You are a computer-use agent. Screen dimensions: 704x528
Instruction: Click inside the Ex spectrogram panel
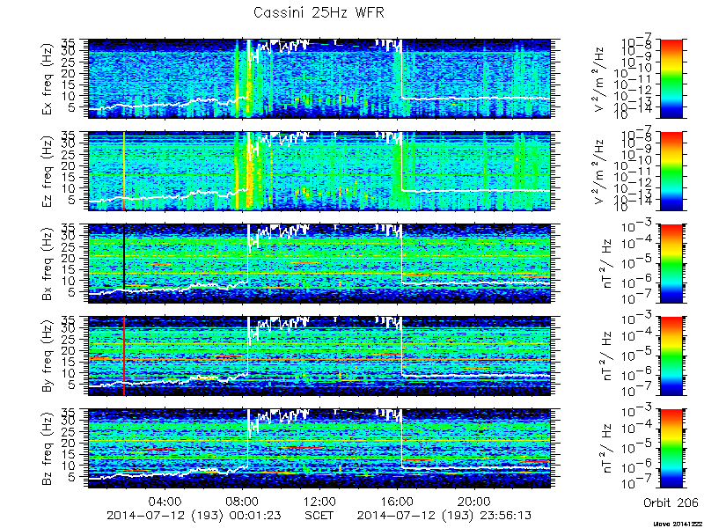coord(319,79)
